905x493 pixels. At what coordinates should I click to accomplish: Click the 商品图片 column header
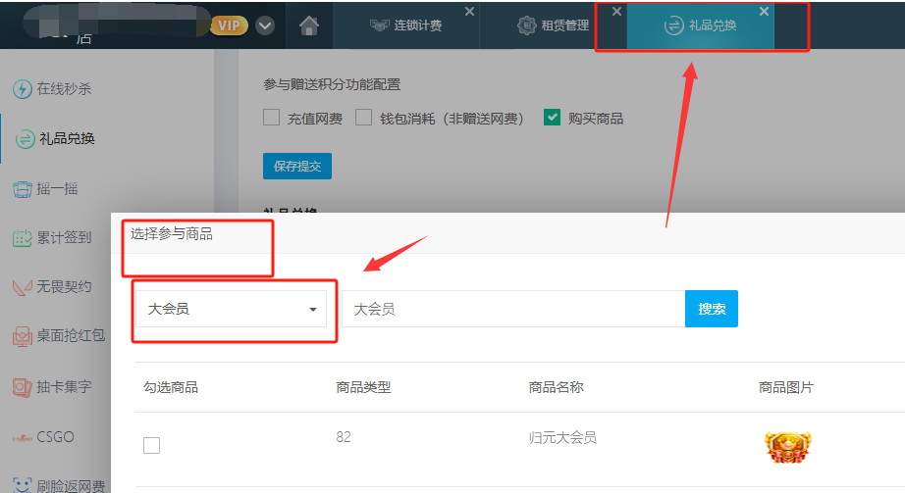coord(785,387)
